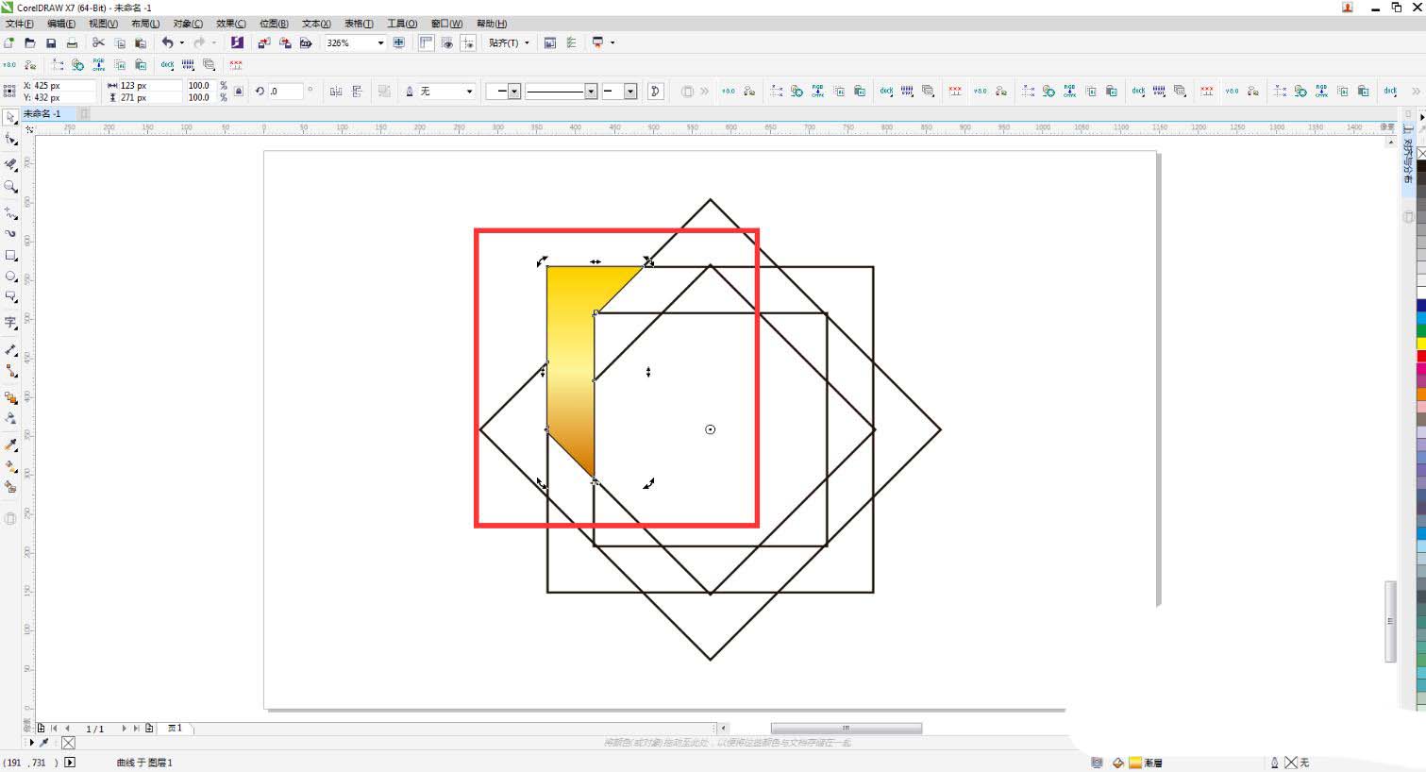Click the Print icon in toolbar
This screenshot has width=1426, height=772.
(x=72, y=43)
